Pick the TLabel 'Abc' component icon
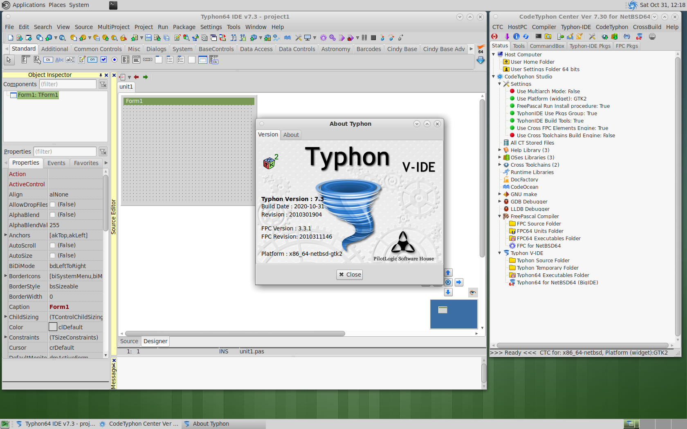This screenshot has width=687, height=429. click(x=59, y=60)
